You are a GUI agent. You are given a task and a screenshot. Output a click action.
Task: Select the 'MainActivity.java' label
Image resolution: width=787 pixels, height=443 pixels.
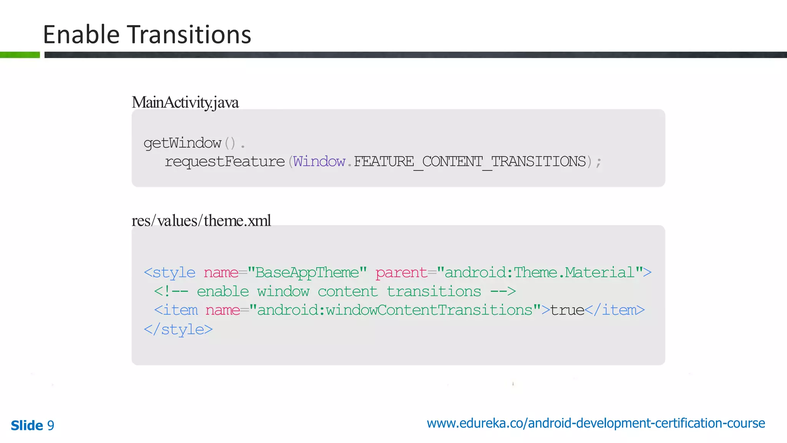tap(185, 102)
